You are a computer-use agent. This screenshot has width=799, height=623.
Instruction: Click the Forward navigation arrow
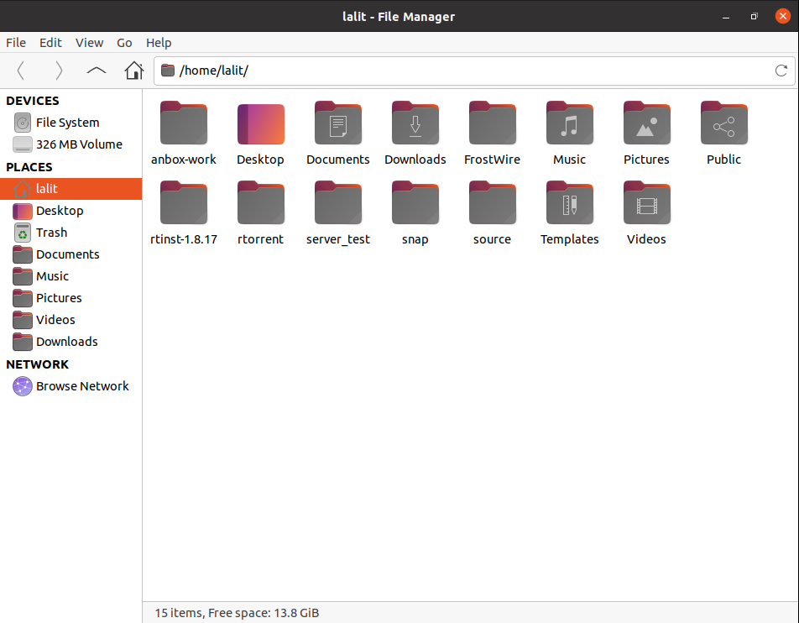pos(59,71)
